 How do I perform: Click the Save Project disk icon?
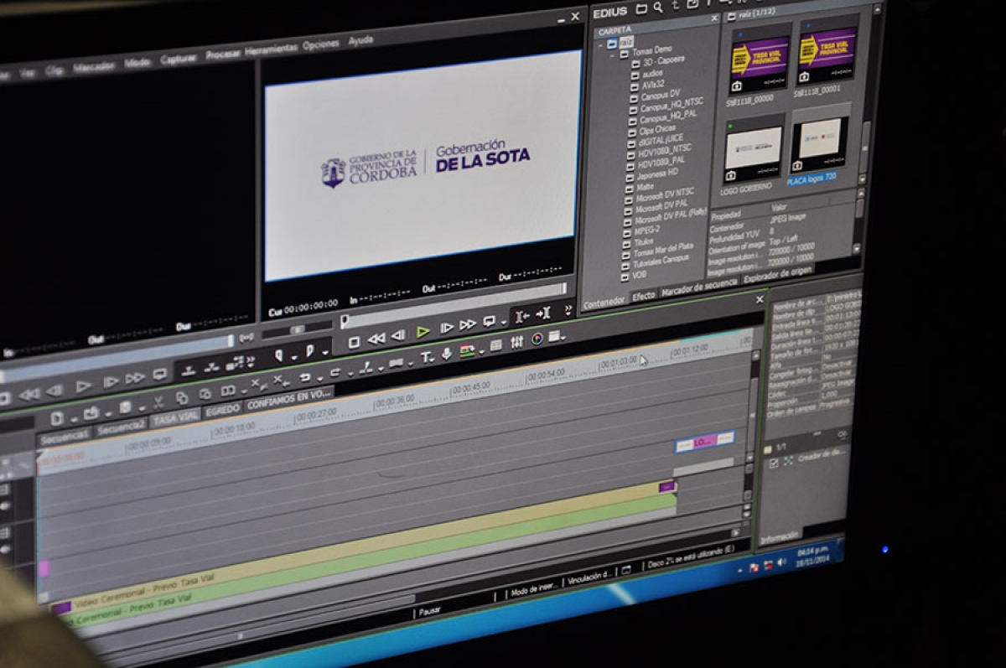point(125,408)
